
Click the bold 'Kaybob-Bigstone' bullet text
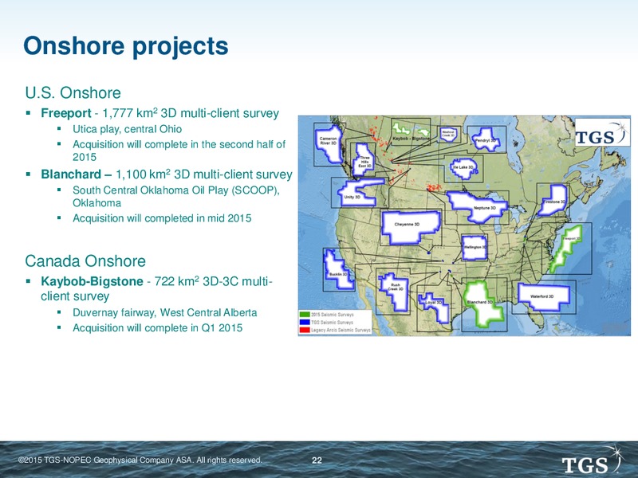coord(92,281)
